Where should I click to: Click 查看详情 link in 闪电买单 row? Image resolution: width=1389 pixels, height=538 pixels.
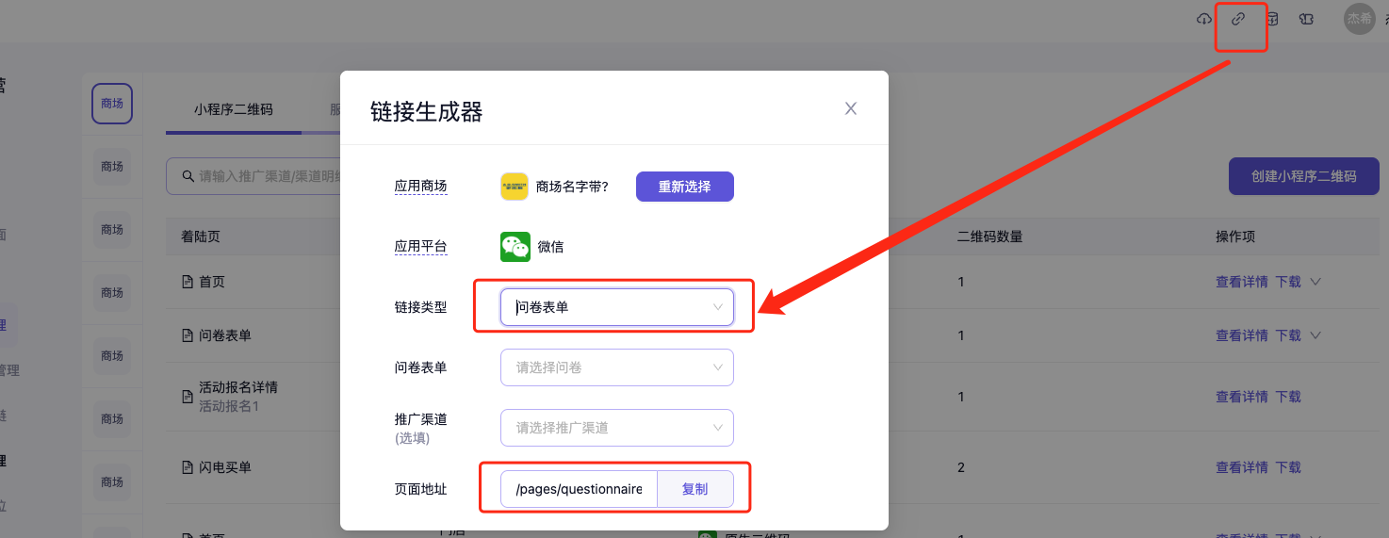1241,467
